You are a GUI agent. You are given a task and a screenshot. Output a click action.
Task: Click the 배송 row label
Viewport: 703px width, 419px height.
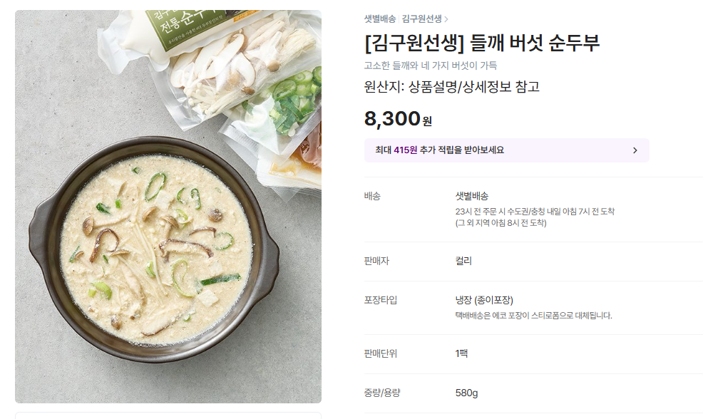372,196
